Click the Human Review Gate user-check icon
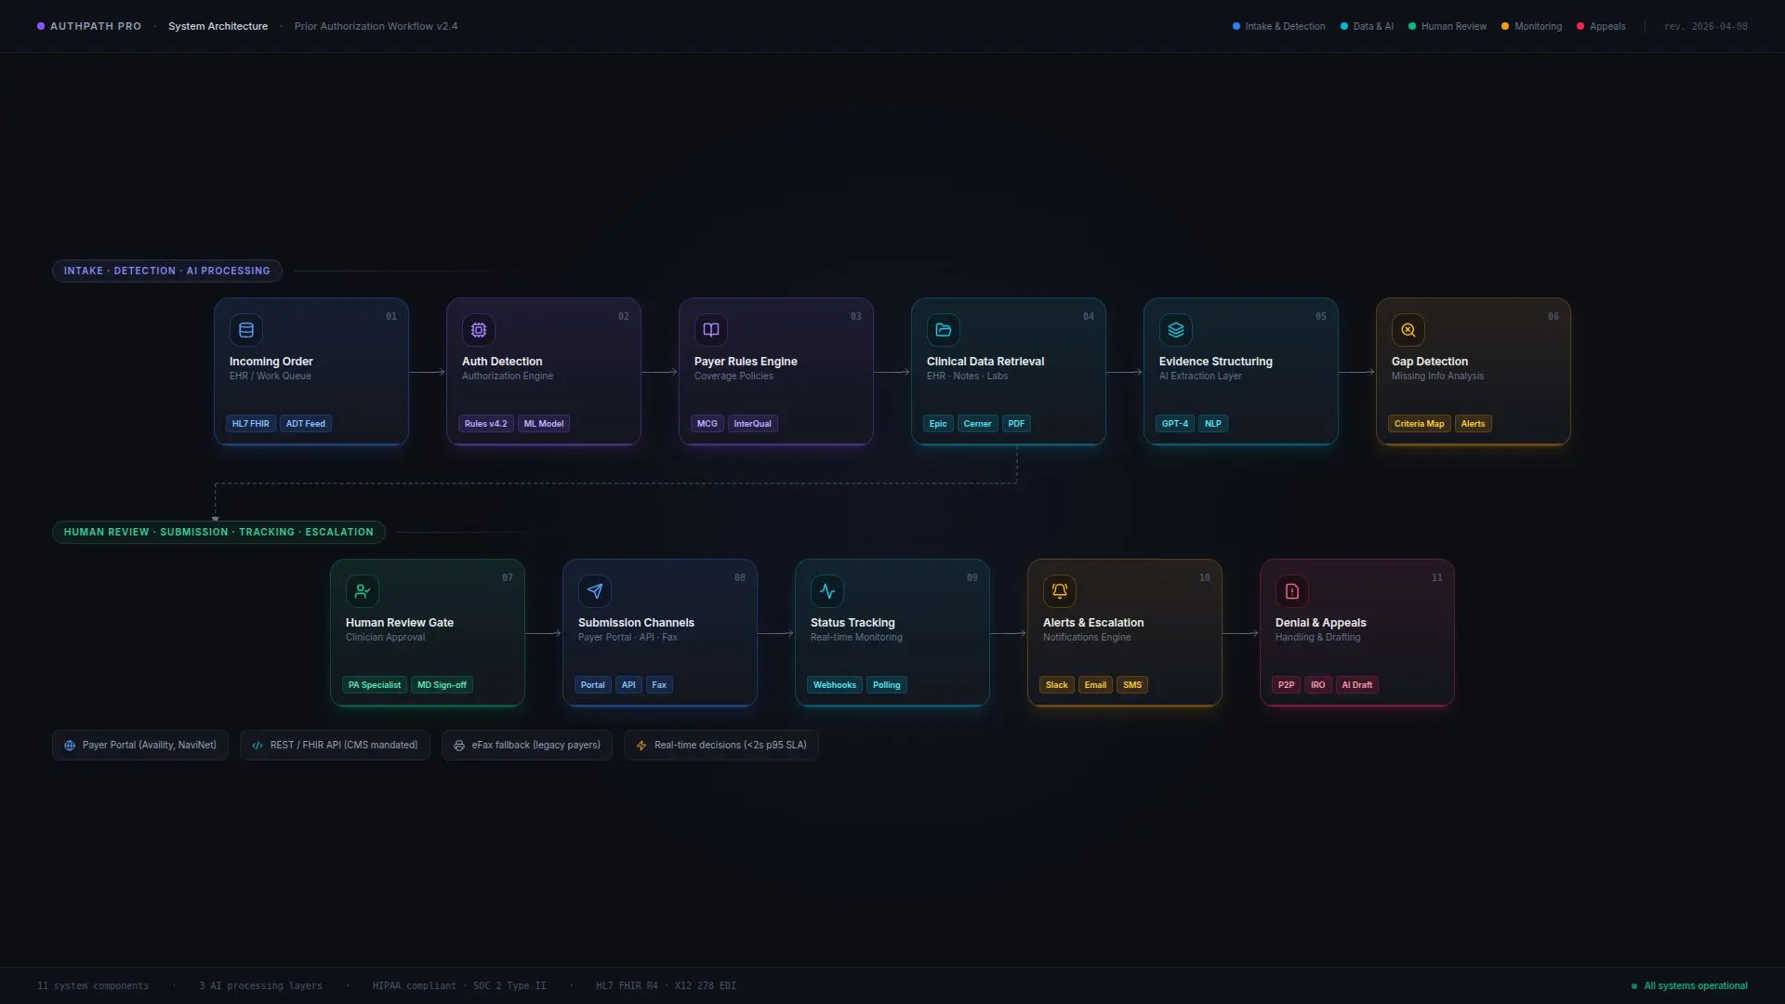The width and height of the screenshot is (1785, 1004). [x=363, y=591]
